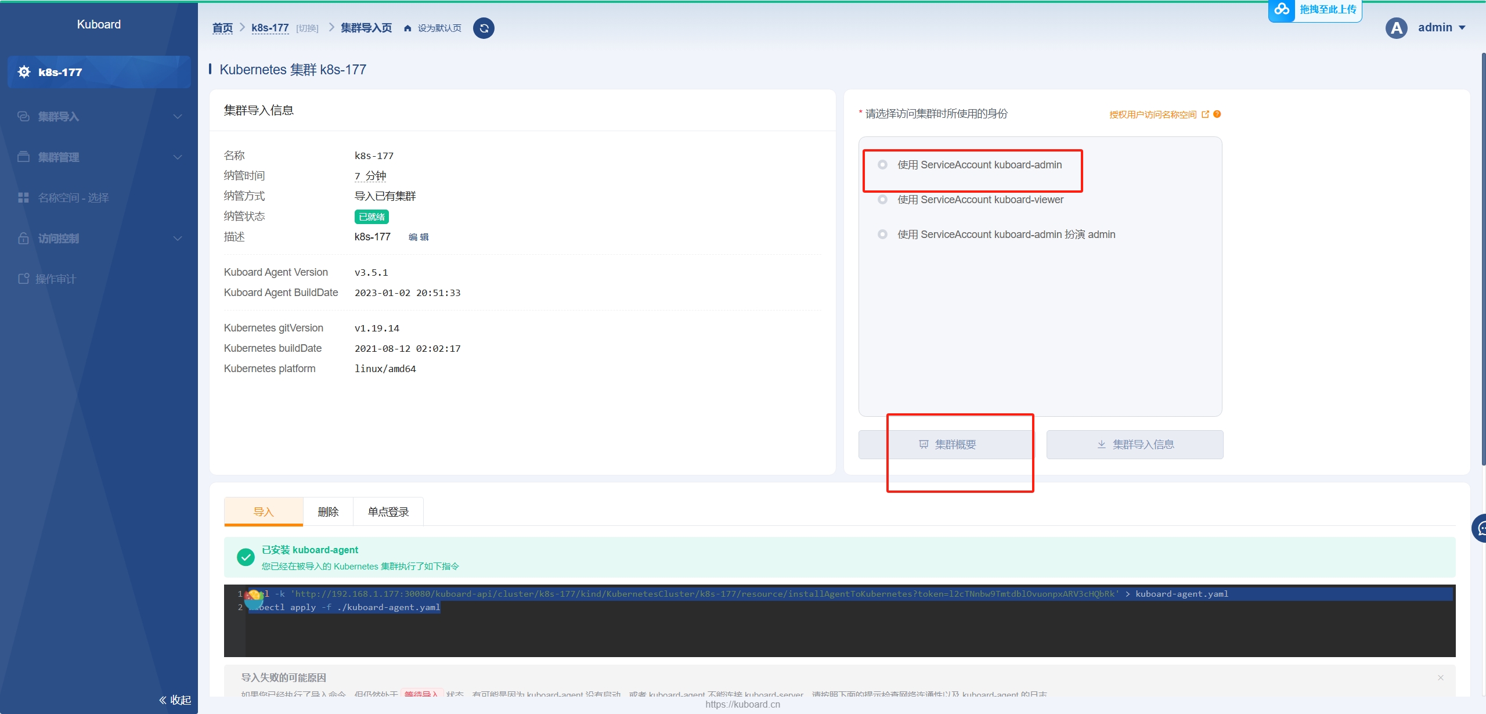Click the 名称空间 grid icon in sidebar
The image size is (1486, 714).
pos(23,197)
